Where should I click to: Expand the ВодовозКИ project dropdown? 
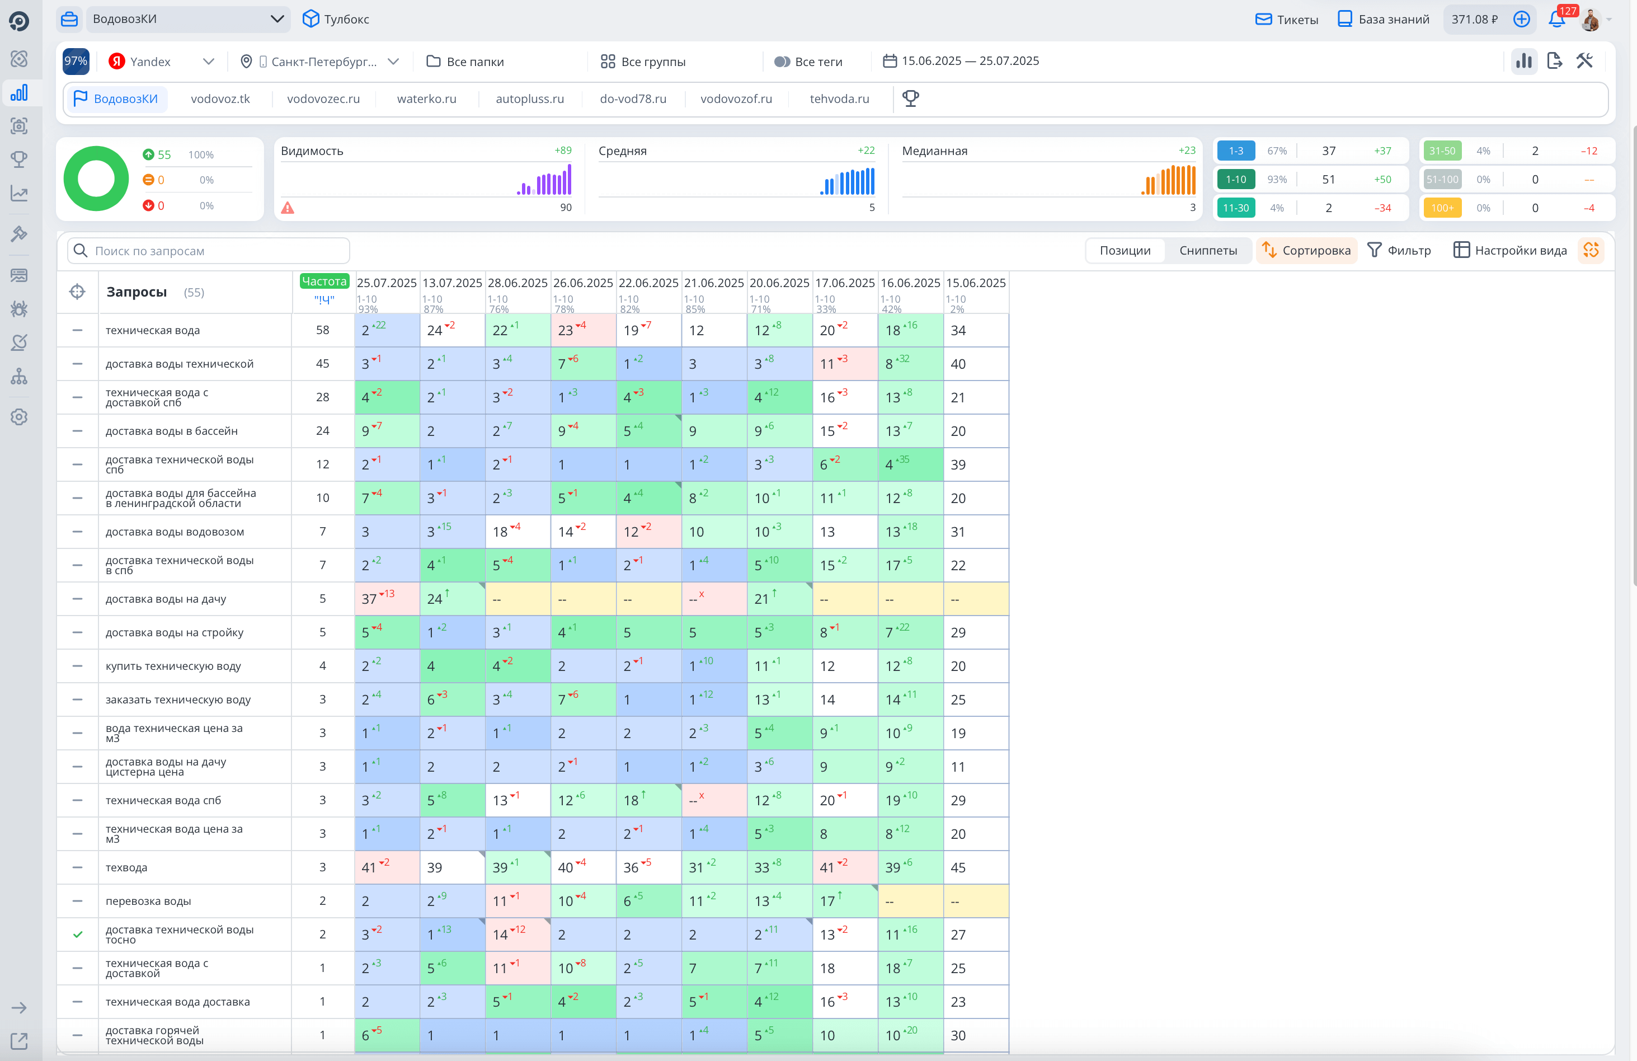pos(277,19)
